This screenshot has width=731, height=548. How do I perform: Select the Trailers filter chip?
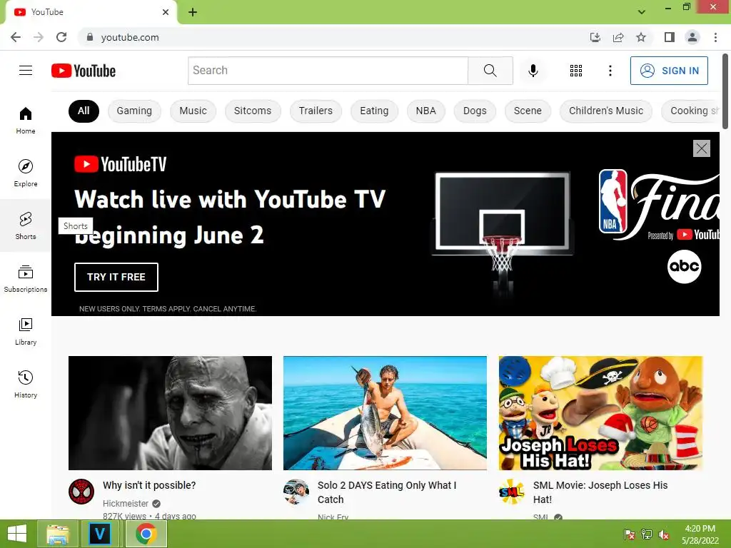tap(316, 111)
